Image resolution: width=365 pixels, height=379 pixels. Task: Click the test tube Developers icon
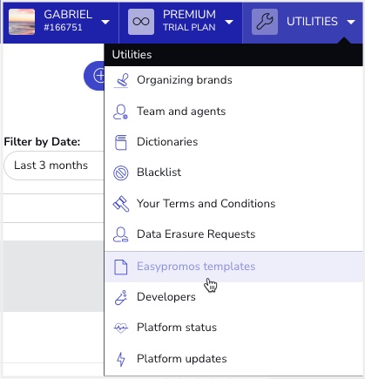pyautogui.click(x=121, y=298)
